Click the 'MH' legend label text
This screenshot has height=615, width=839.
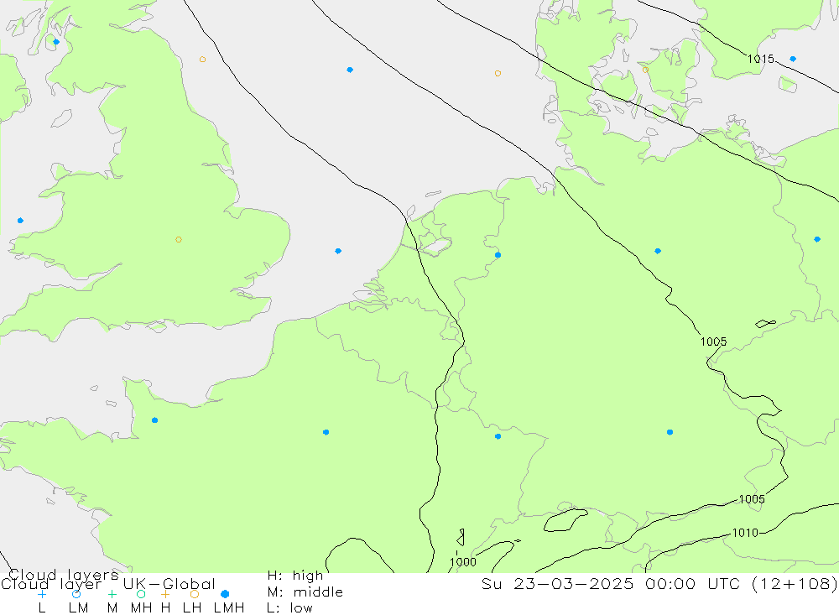point(141,608)
